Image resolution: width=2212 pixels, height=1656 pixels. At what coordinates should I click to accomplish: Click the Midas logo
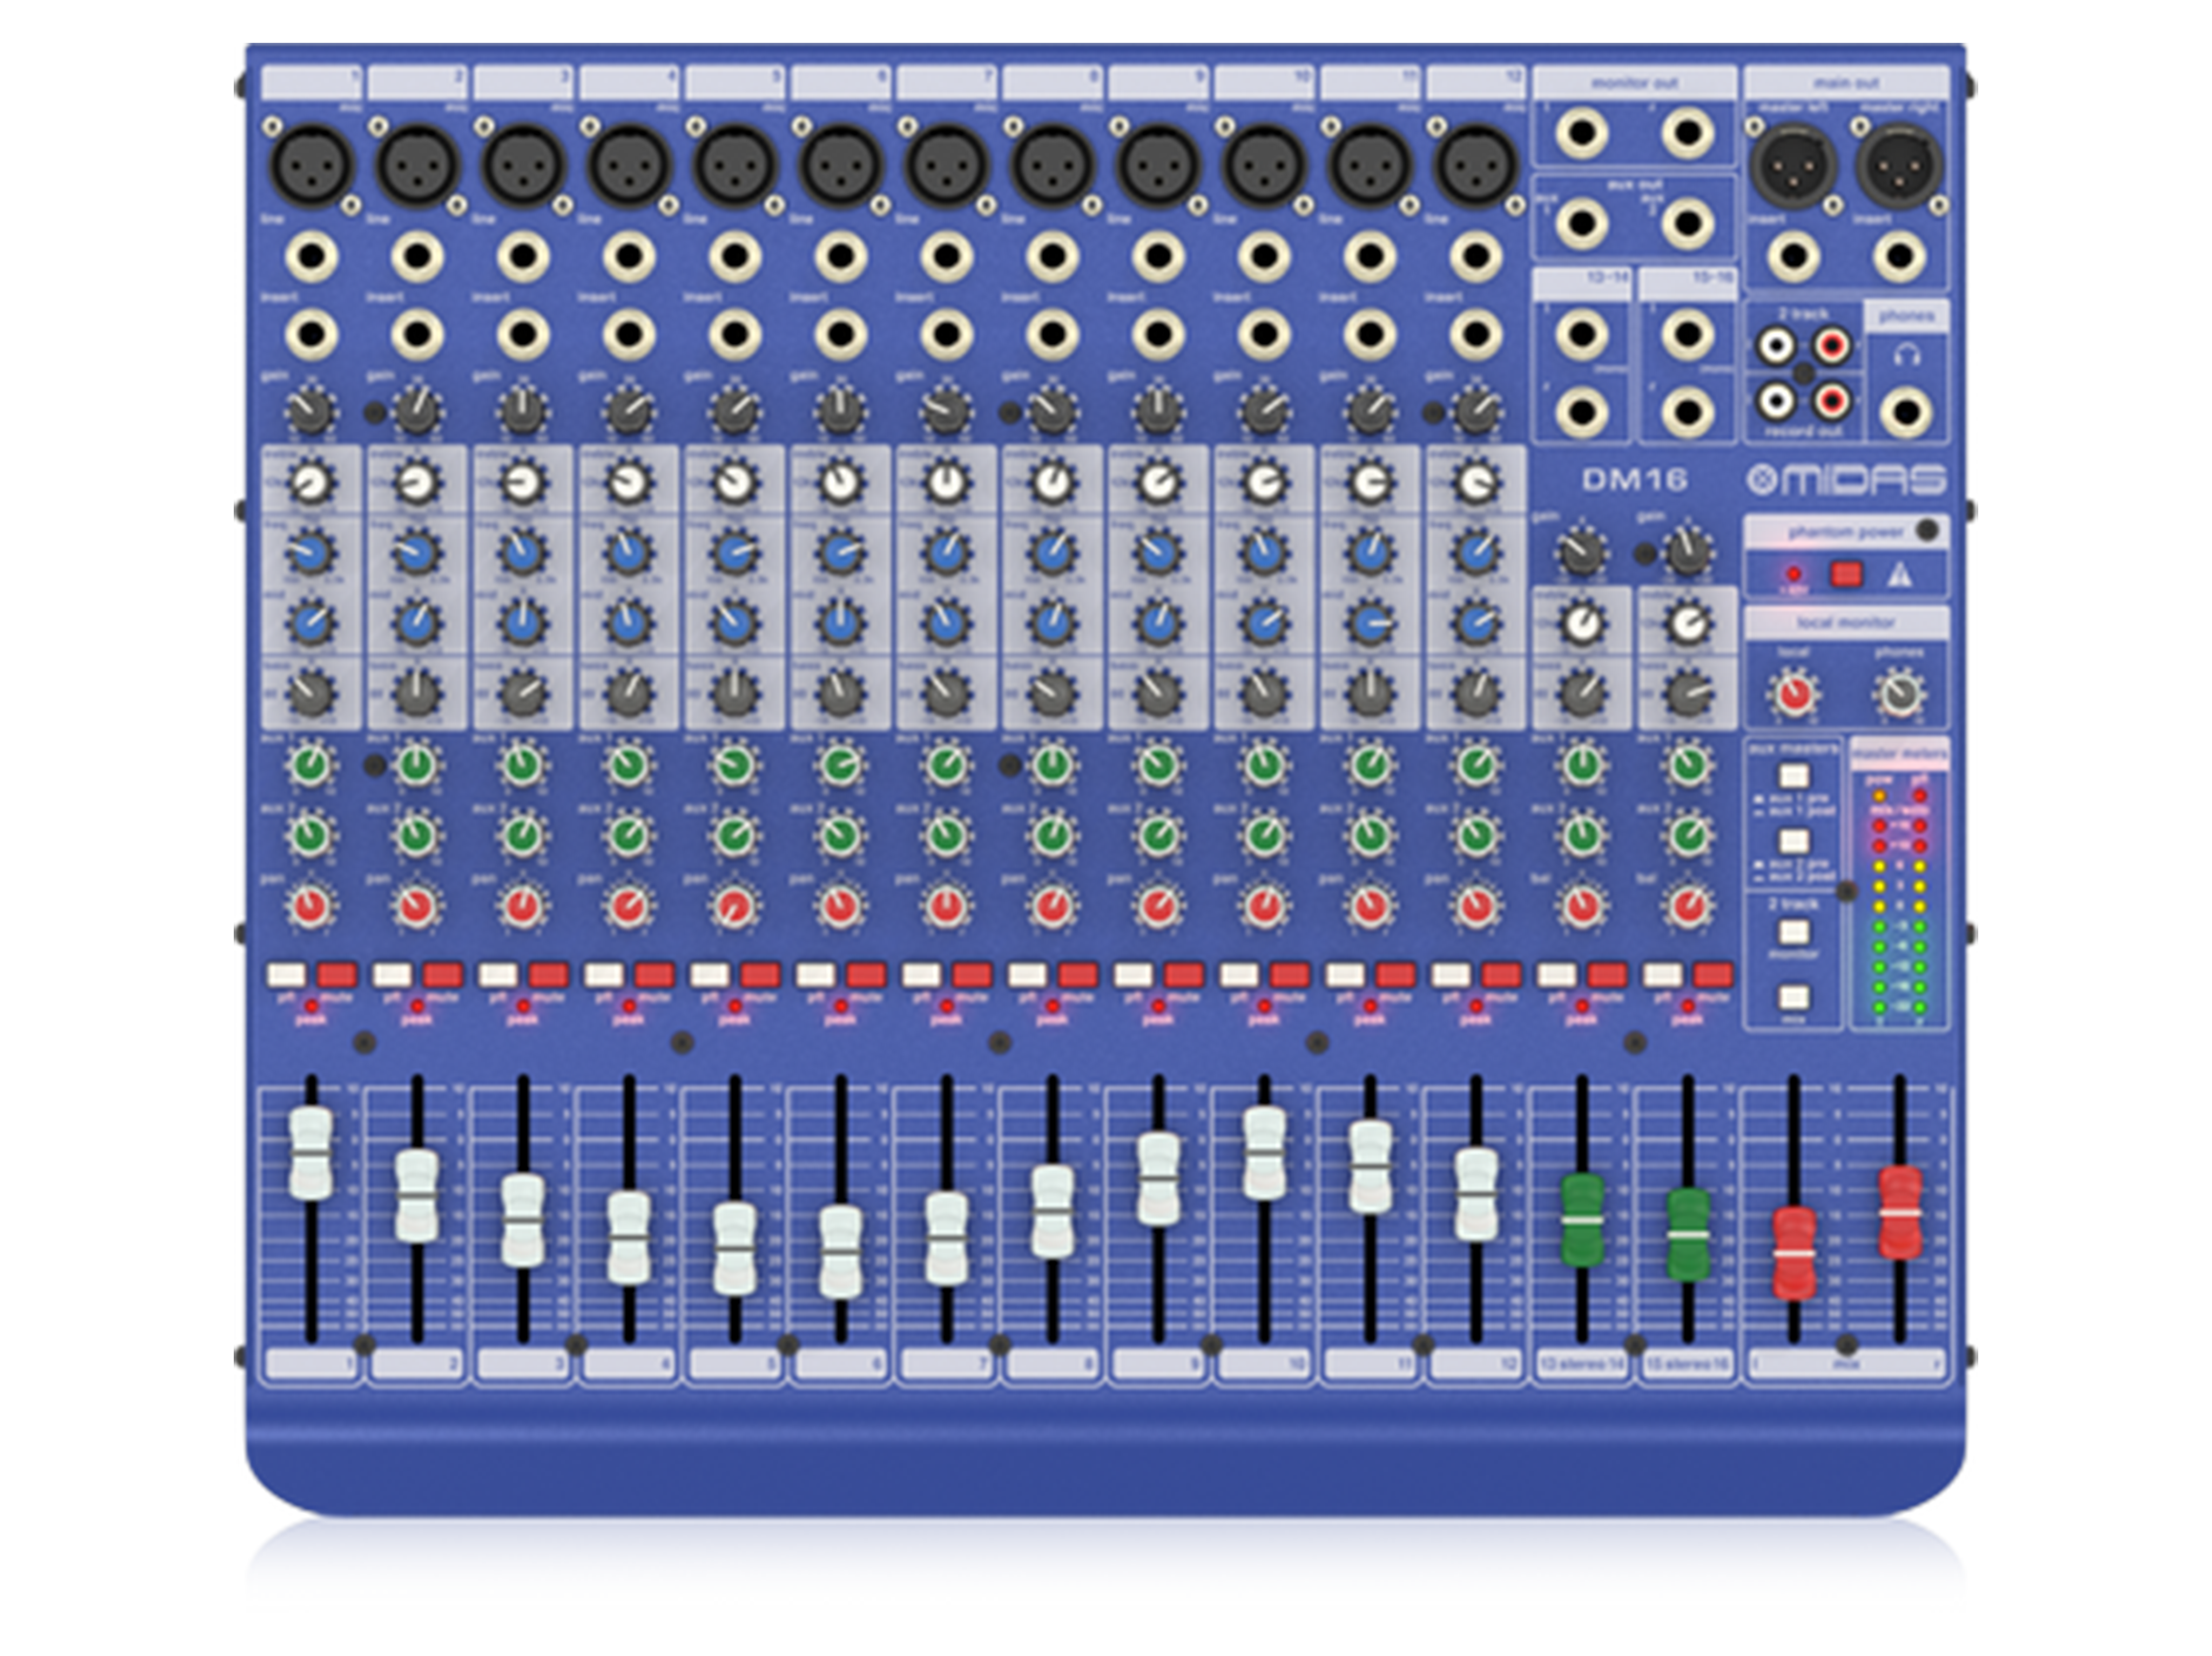click(x=1846, y=481)
